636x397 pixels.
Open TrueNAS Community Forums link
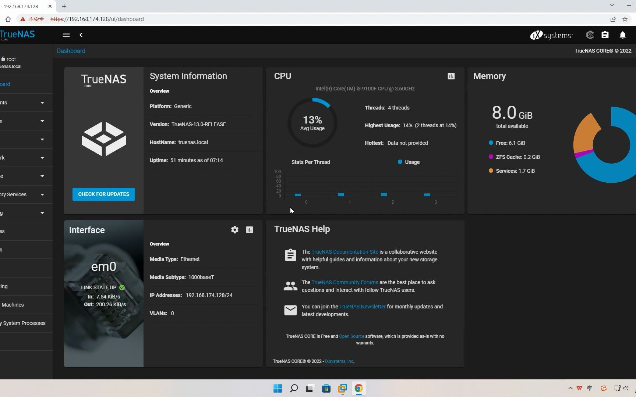click(345, 282)
